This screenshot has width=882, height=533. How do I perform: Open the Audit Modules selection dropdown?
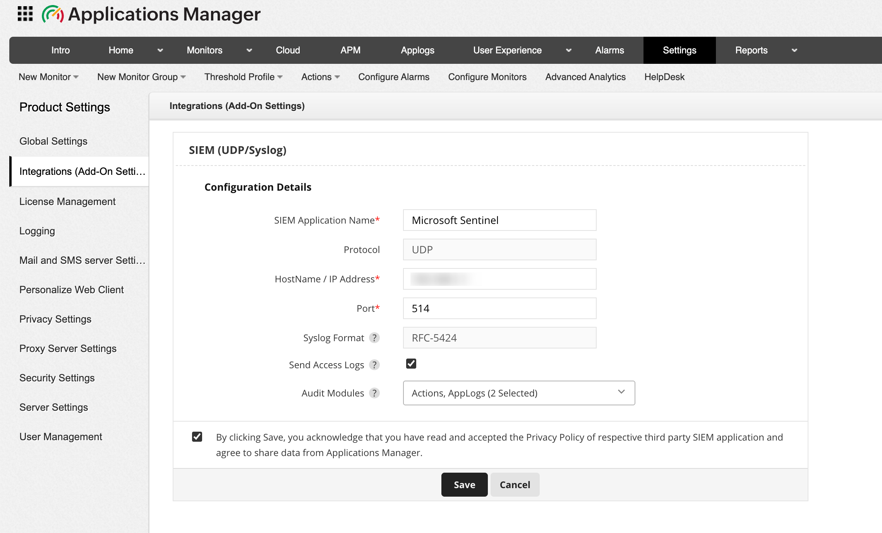[x=519, y=393]
